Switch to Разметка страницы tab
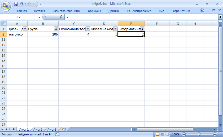This screenshot has width=223, height=137. 66,11
